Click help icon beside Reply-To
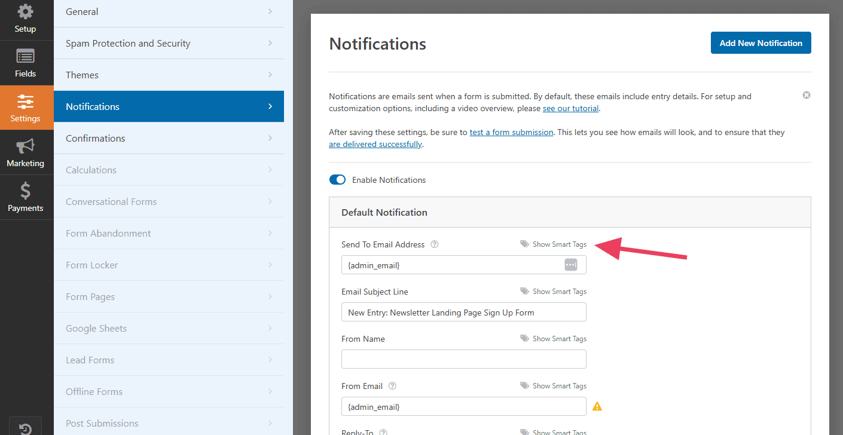The width and height of the screenshot is (843, 435). 383,432
